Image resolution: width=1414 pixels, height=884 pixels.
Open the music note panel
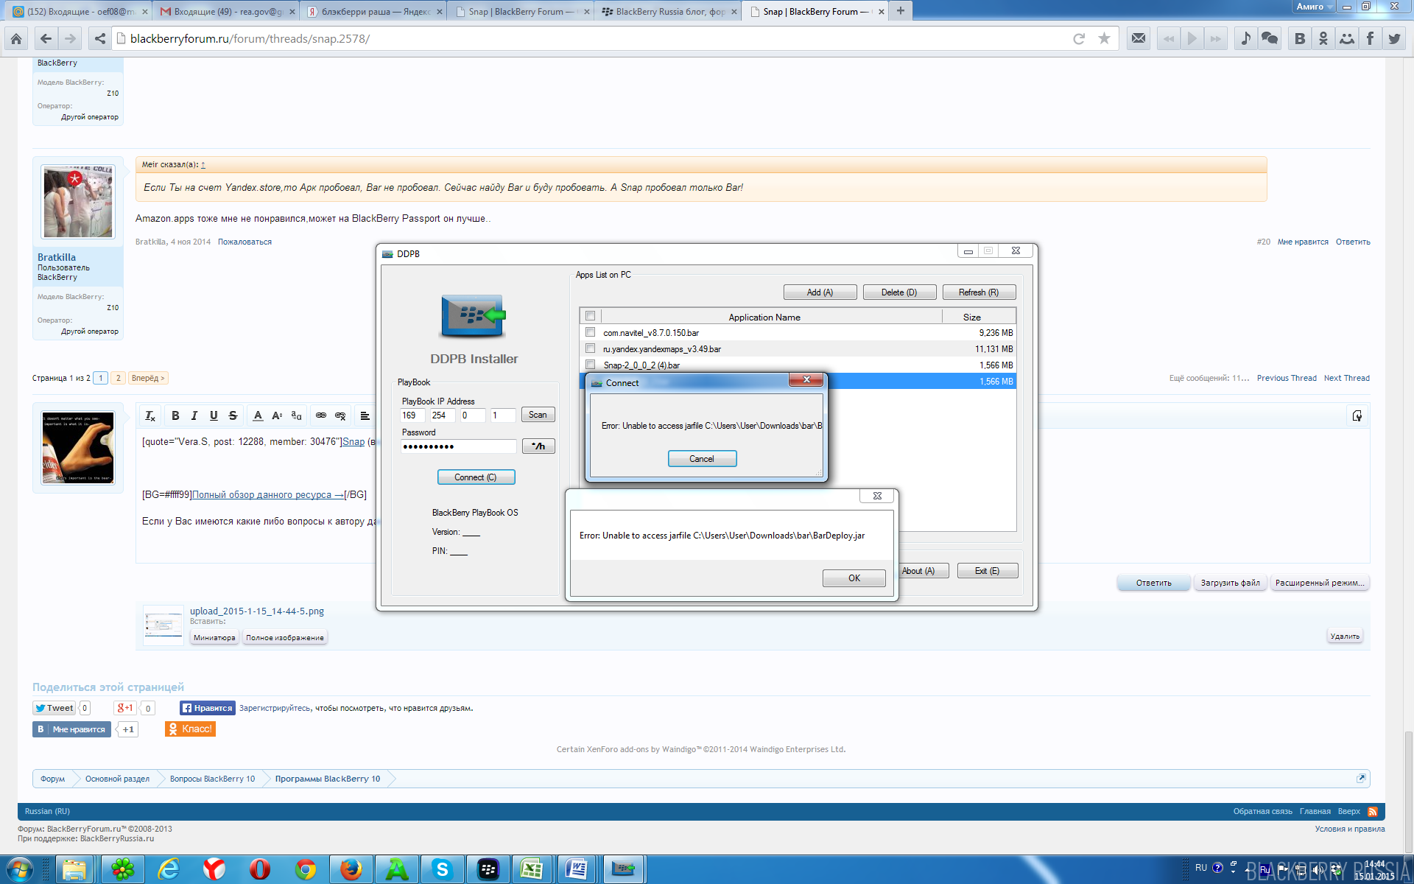point(1245,38)
